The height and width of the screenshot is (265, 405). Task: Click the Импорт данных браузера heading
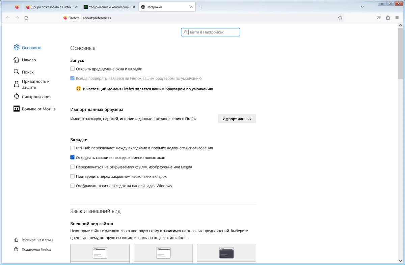pos(97,110)
